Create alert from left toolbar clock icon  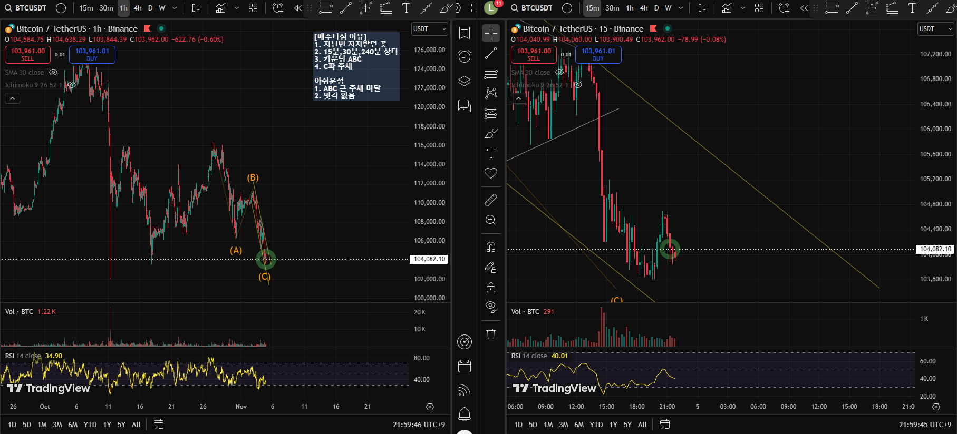[x=278, y=8]
